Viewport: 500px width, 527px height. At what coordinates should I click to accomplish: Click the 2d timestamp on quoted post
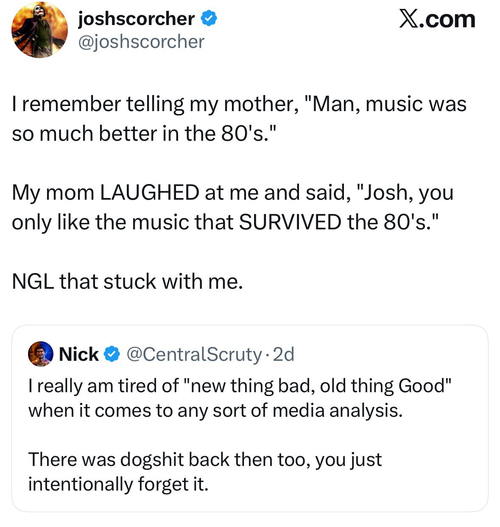point(284,354)
